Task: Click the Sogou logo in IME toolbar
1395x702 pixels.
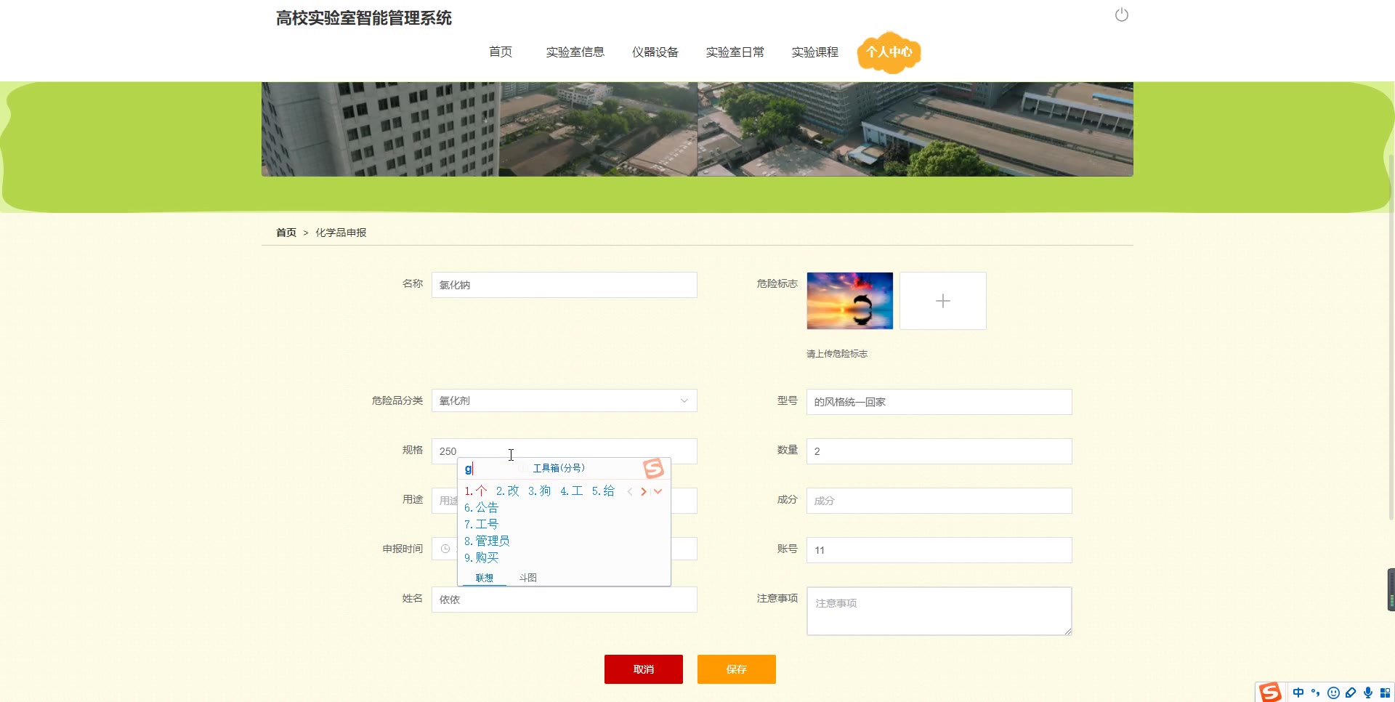Action: 1270,692
